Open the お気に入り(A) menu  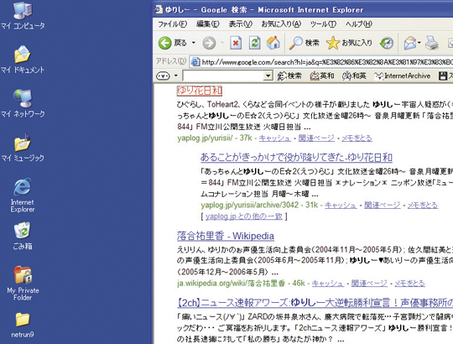tap(281, 24)
